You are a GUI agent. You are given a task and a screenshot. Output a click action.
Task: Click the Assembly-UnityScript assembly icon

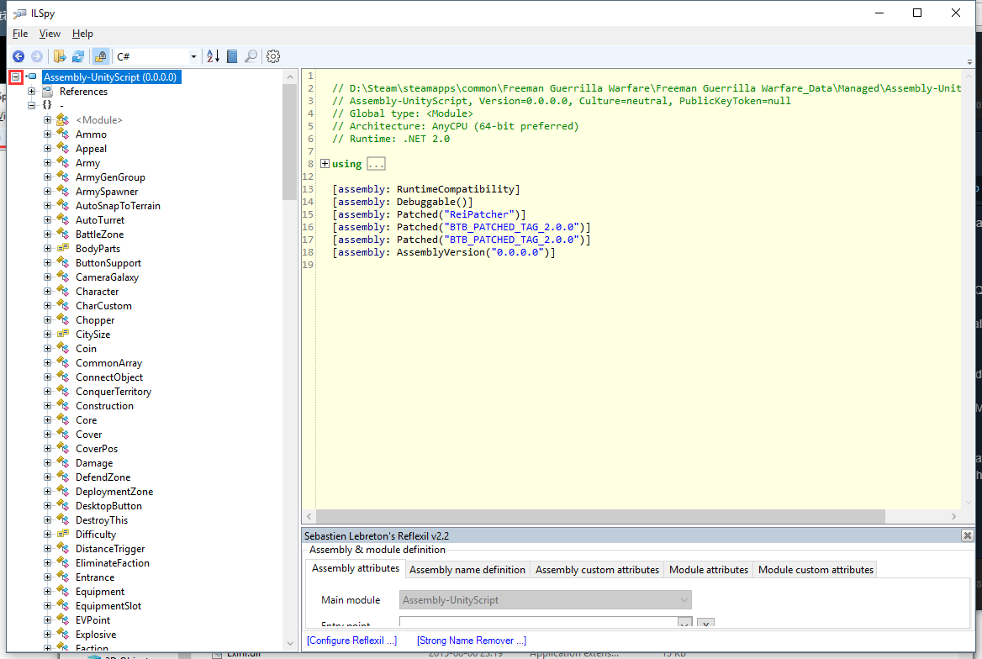point(30,77)
